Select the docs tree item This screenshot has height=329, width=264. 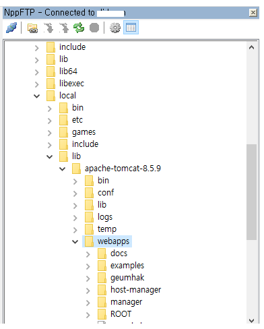pos(119,253)
